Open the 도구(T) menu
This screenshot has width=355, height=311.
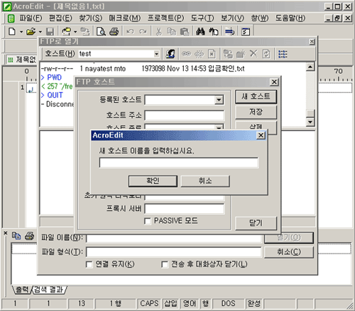202,18
